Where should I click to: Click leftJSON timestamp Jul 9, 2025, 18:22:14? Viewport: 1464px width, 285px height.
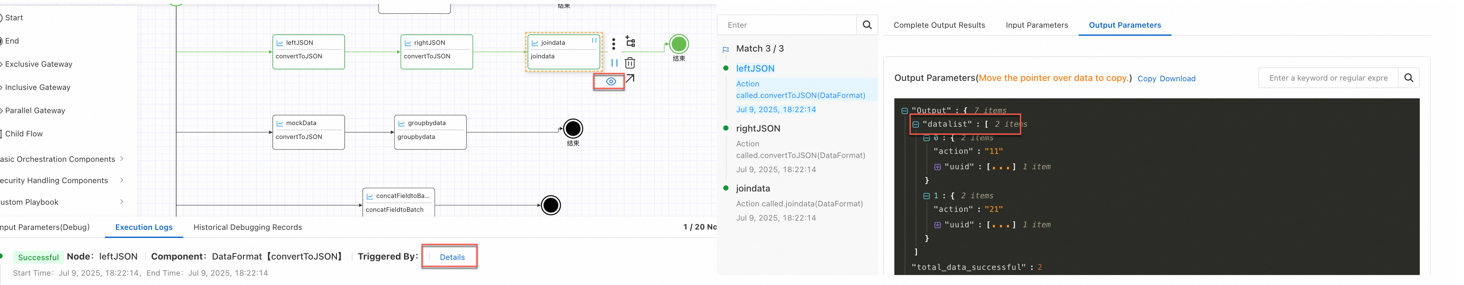point(776,110)
